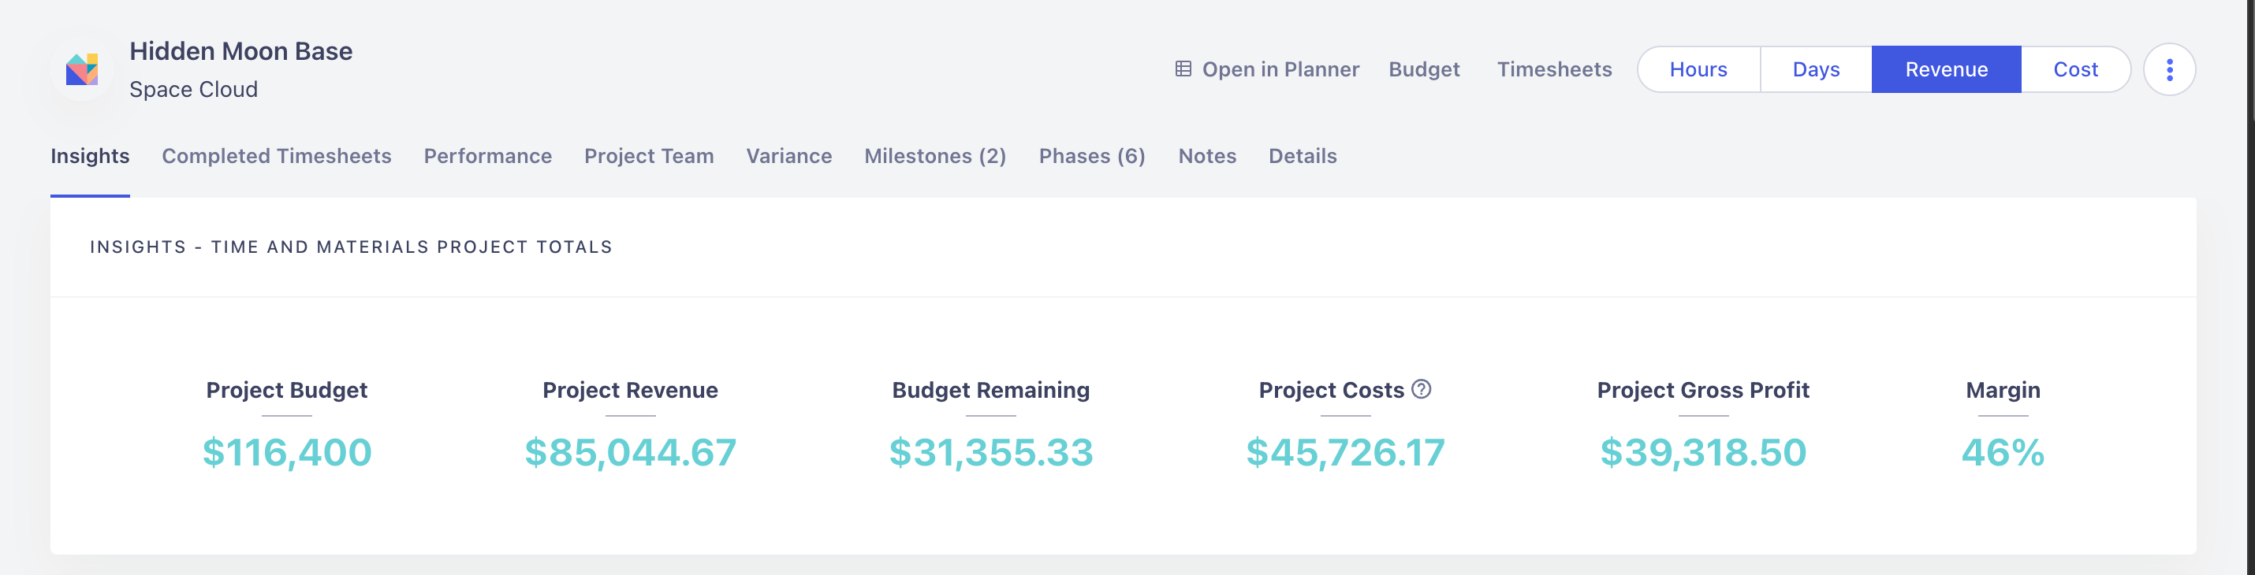
Task: Select the Revenue view toggle
Action: click(x=1945, y=70)
